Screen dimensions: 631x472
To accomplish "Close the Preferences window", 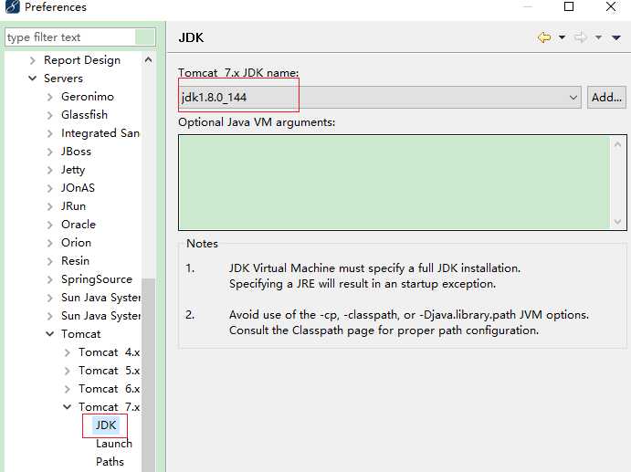I will (x=611, y=6).
